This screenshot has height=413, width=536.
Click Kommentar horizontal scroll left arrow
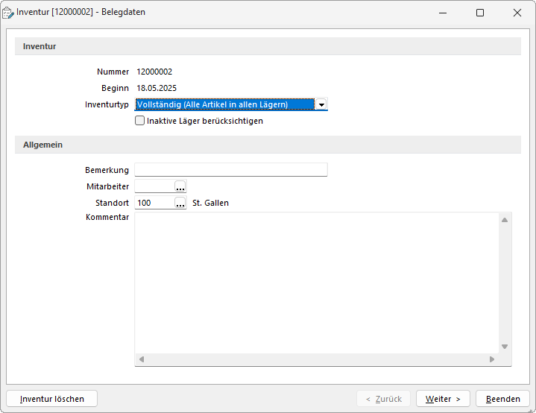tap(142, 359)
